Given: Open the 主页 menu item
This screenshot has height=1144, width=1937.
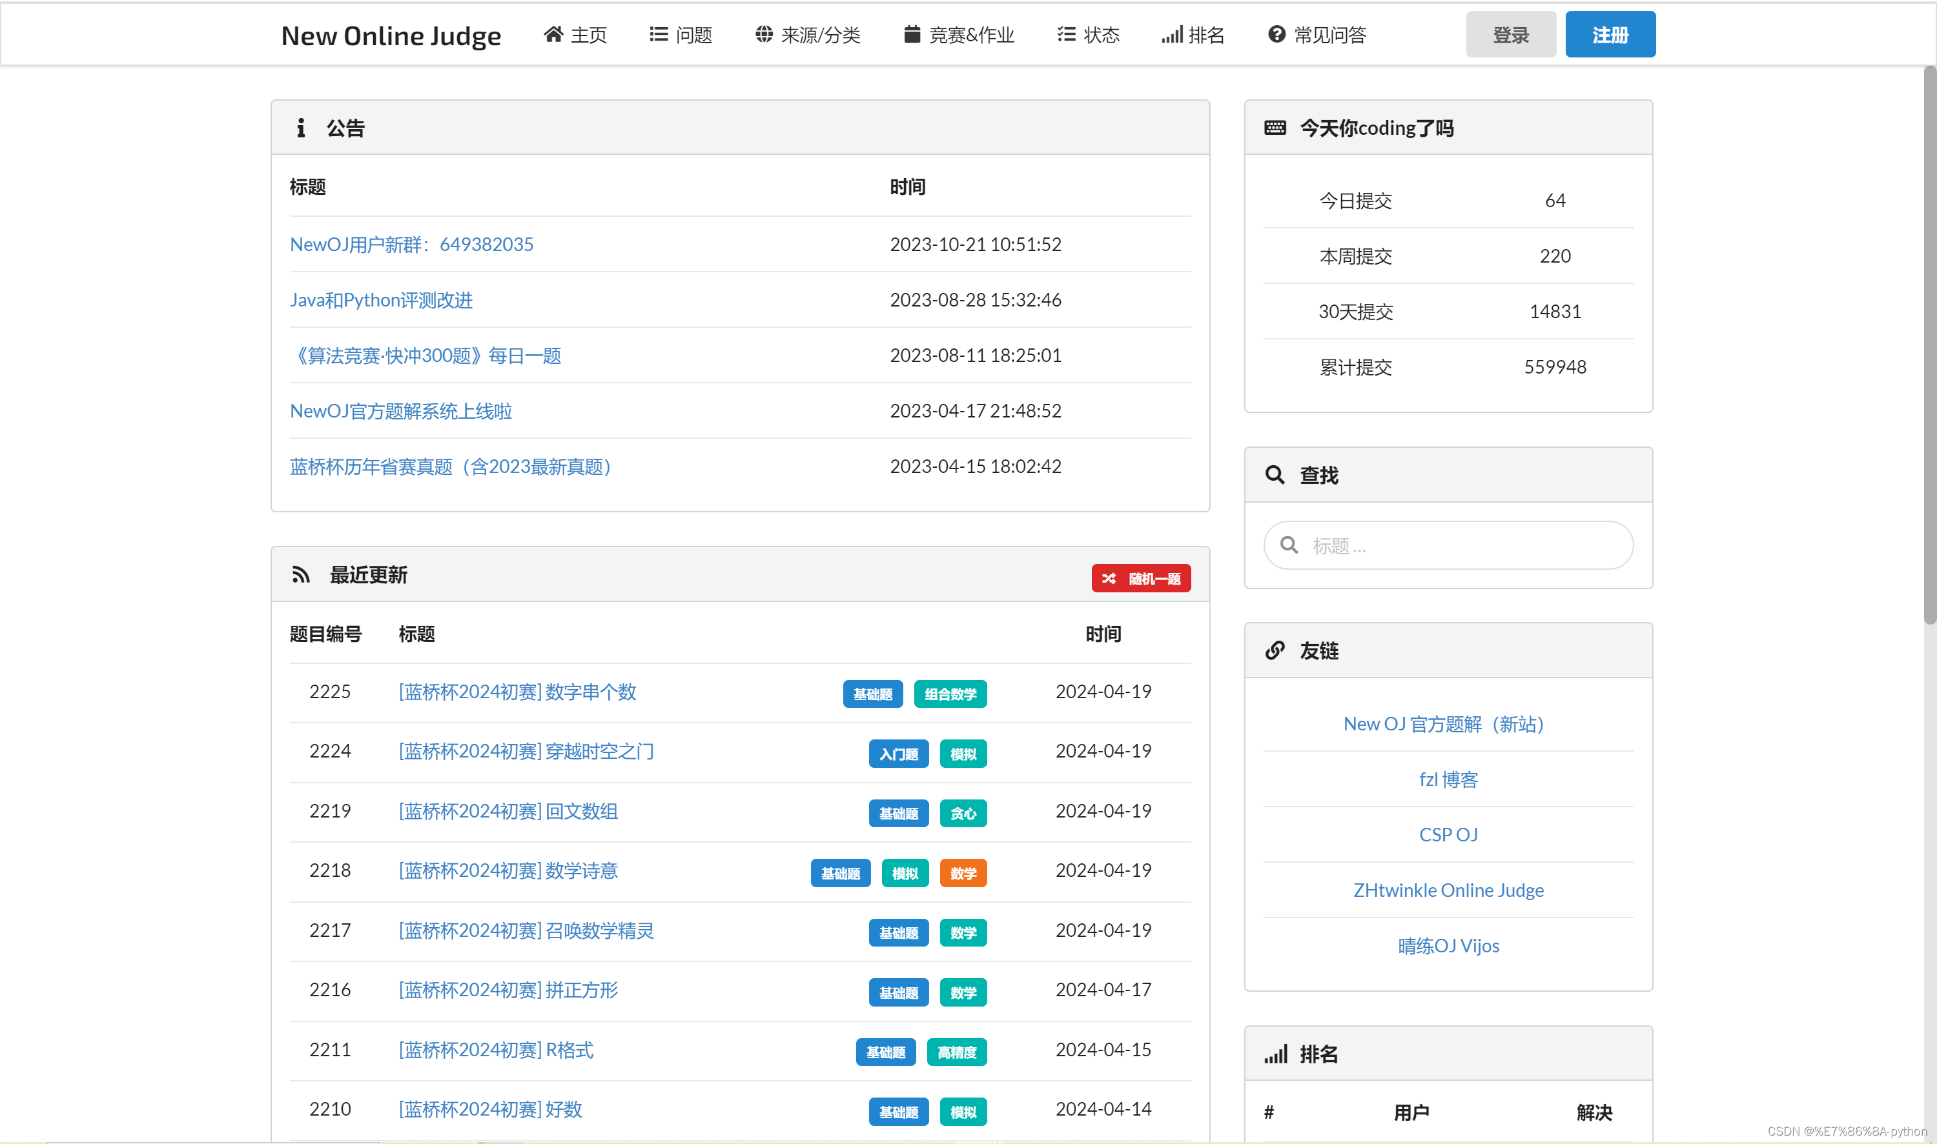Looking at the screenshot, I should (575, 35).
